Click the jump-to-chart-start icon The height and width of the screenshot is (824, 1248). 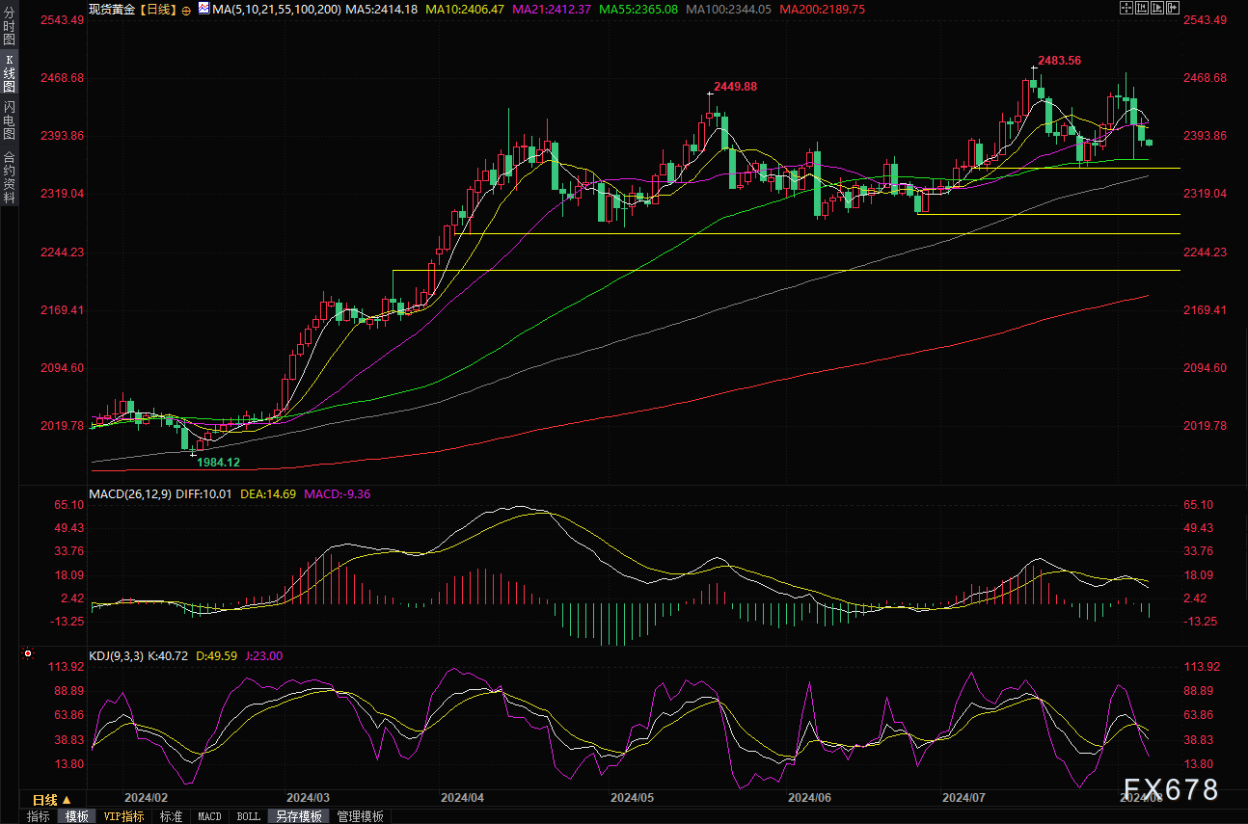1142,8
